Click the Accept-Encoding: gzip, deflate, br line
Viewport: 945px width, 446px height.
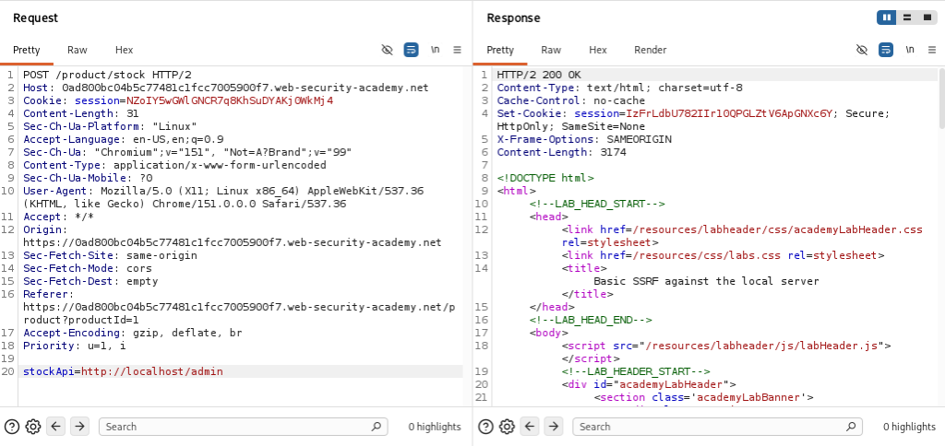pos(133,333)
